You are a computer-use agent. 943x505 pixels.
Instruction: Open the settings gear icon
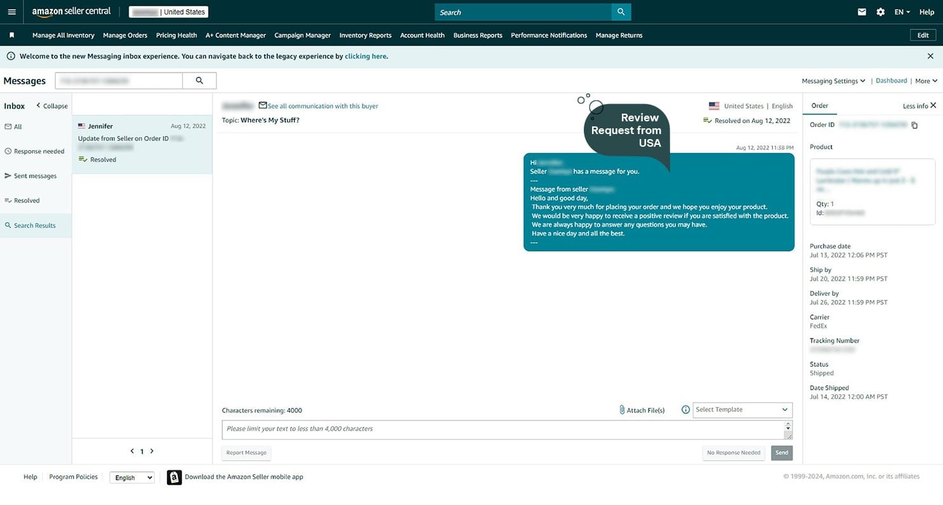(880, 12)
